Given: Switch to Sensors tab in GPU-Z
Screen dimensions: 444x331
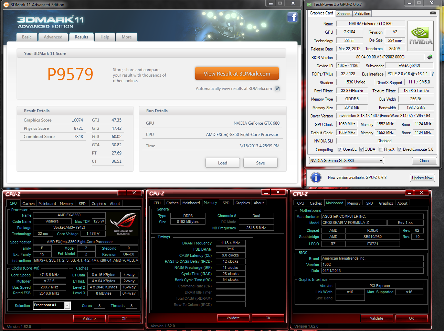Looking at the screenshot, I should click(343, 14).
